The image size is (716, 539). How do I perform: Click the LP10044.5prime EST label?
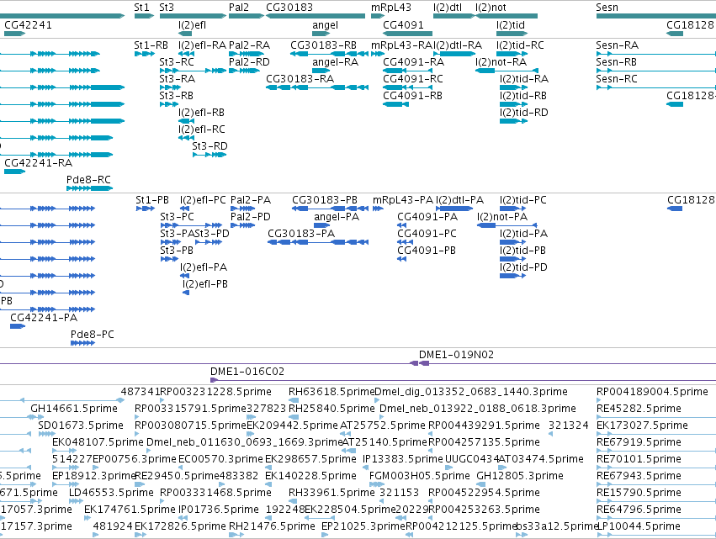click(639, 526)
